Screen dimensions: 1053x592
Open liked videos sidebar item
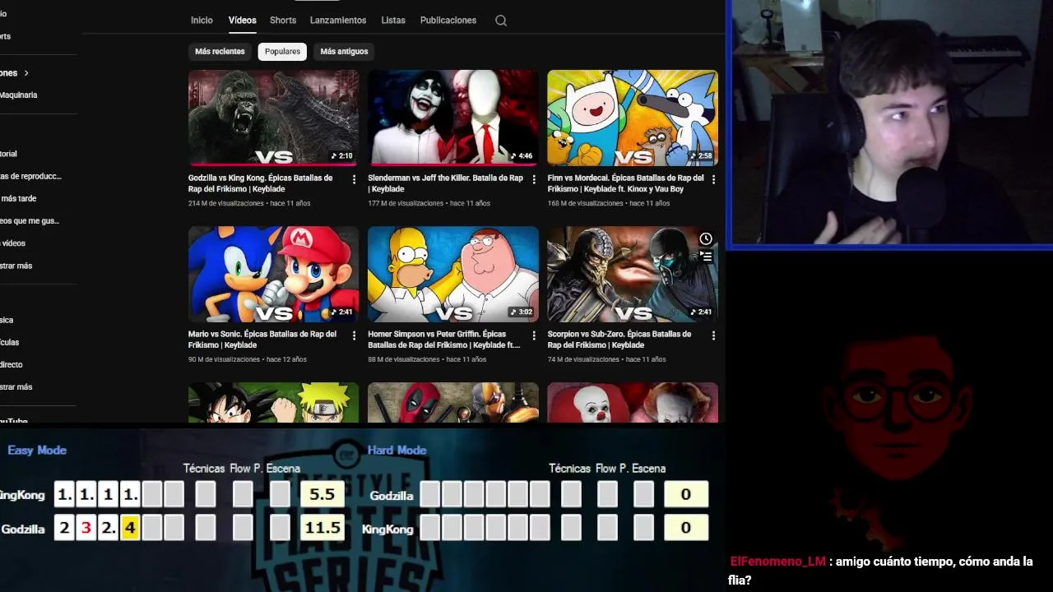tap(30, 221)
